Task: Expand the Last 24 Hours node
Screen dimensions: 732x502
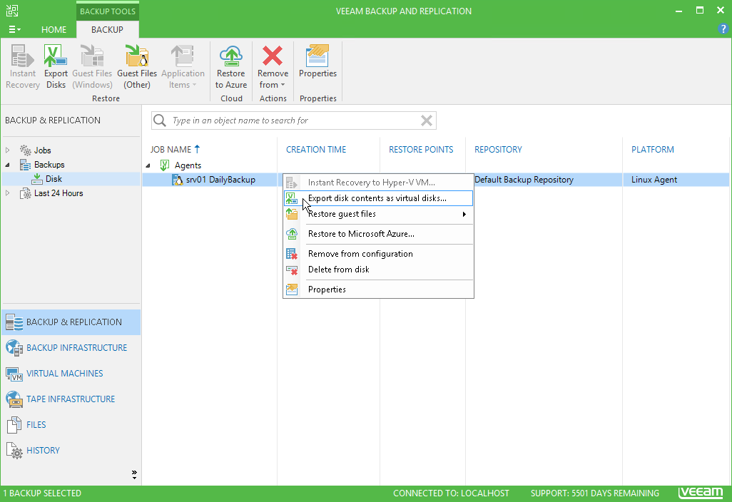Action: (x=7, y=193)
